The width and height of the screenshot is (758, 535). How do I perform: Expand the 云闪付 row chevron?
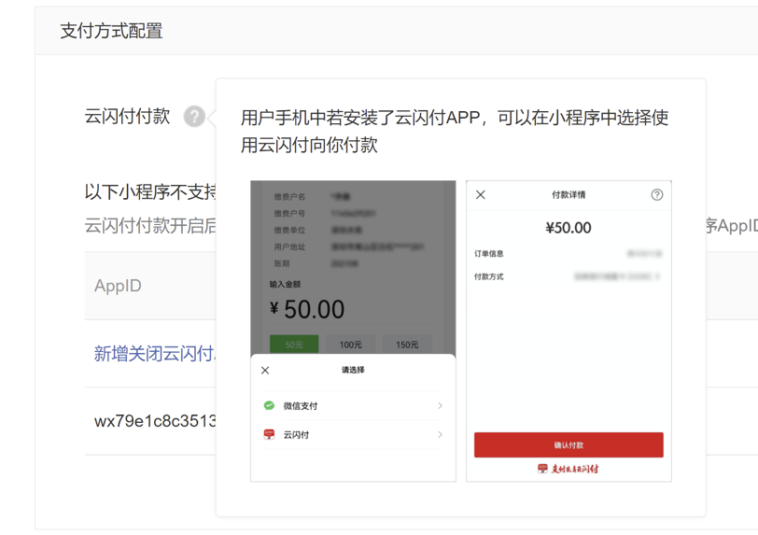click(440, 434)
